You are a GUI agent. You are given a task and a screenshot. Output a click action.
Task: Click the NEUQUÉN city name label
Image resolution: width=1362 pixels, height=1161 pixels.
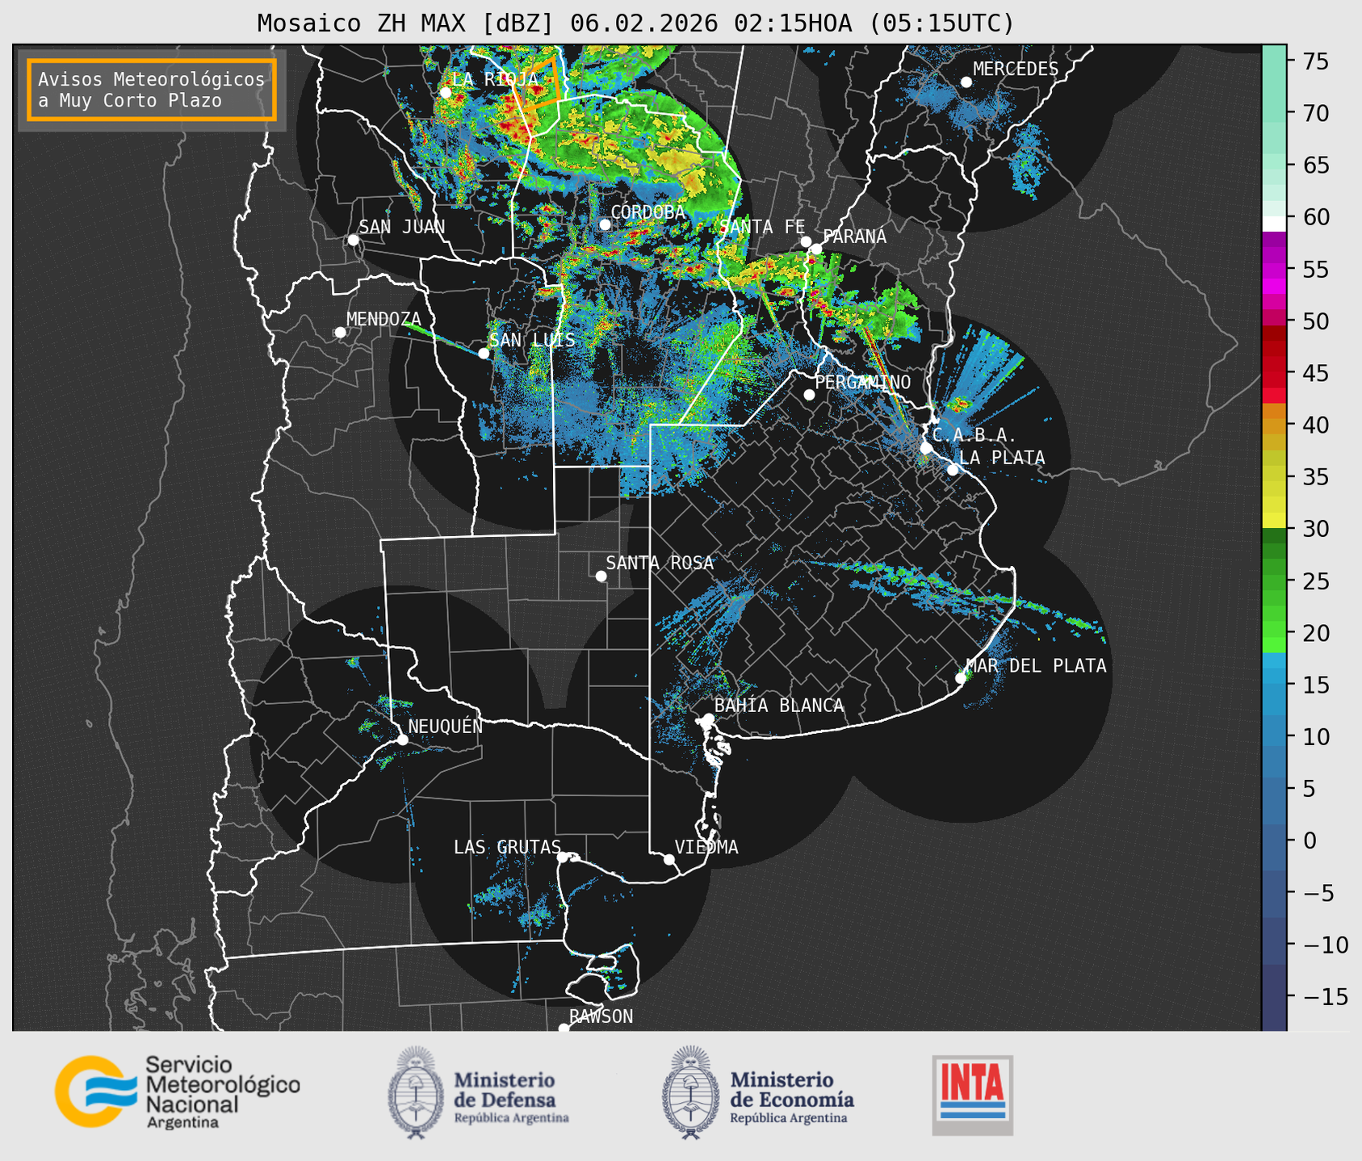coord(446,726)
